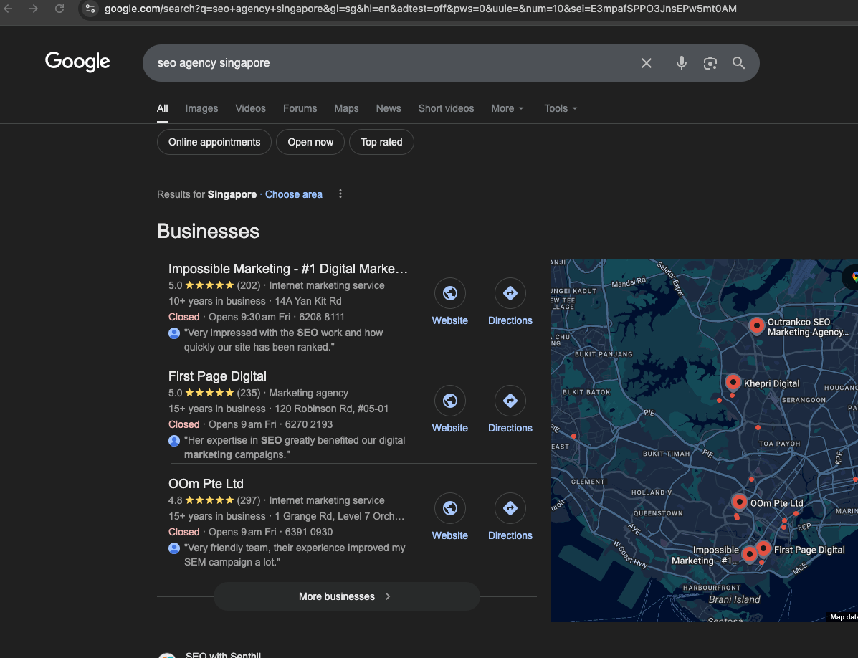This screenshot has height=658, width=858.
Task: Click Outrankco SEO map pin
Action: coord(757,325)
